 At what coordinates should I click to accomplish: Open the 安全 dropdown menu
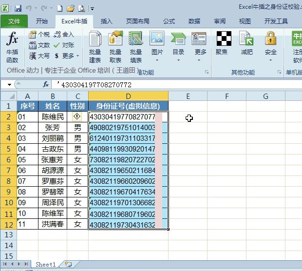271,52
